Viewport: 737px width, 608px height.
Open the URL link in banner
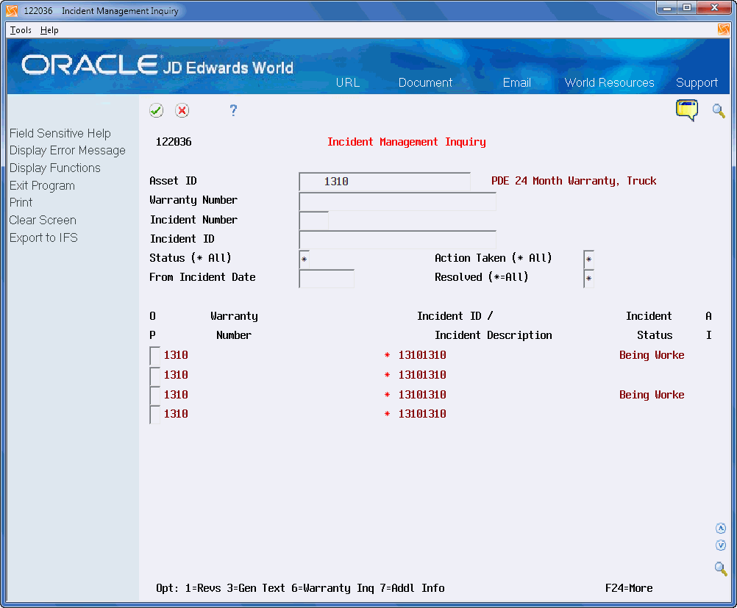pos(348,82)
